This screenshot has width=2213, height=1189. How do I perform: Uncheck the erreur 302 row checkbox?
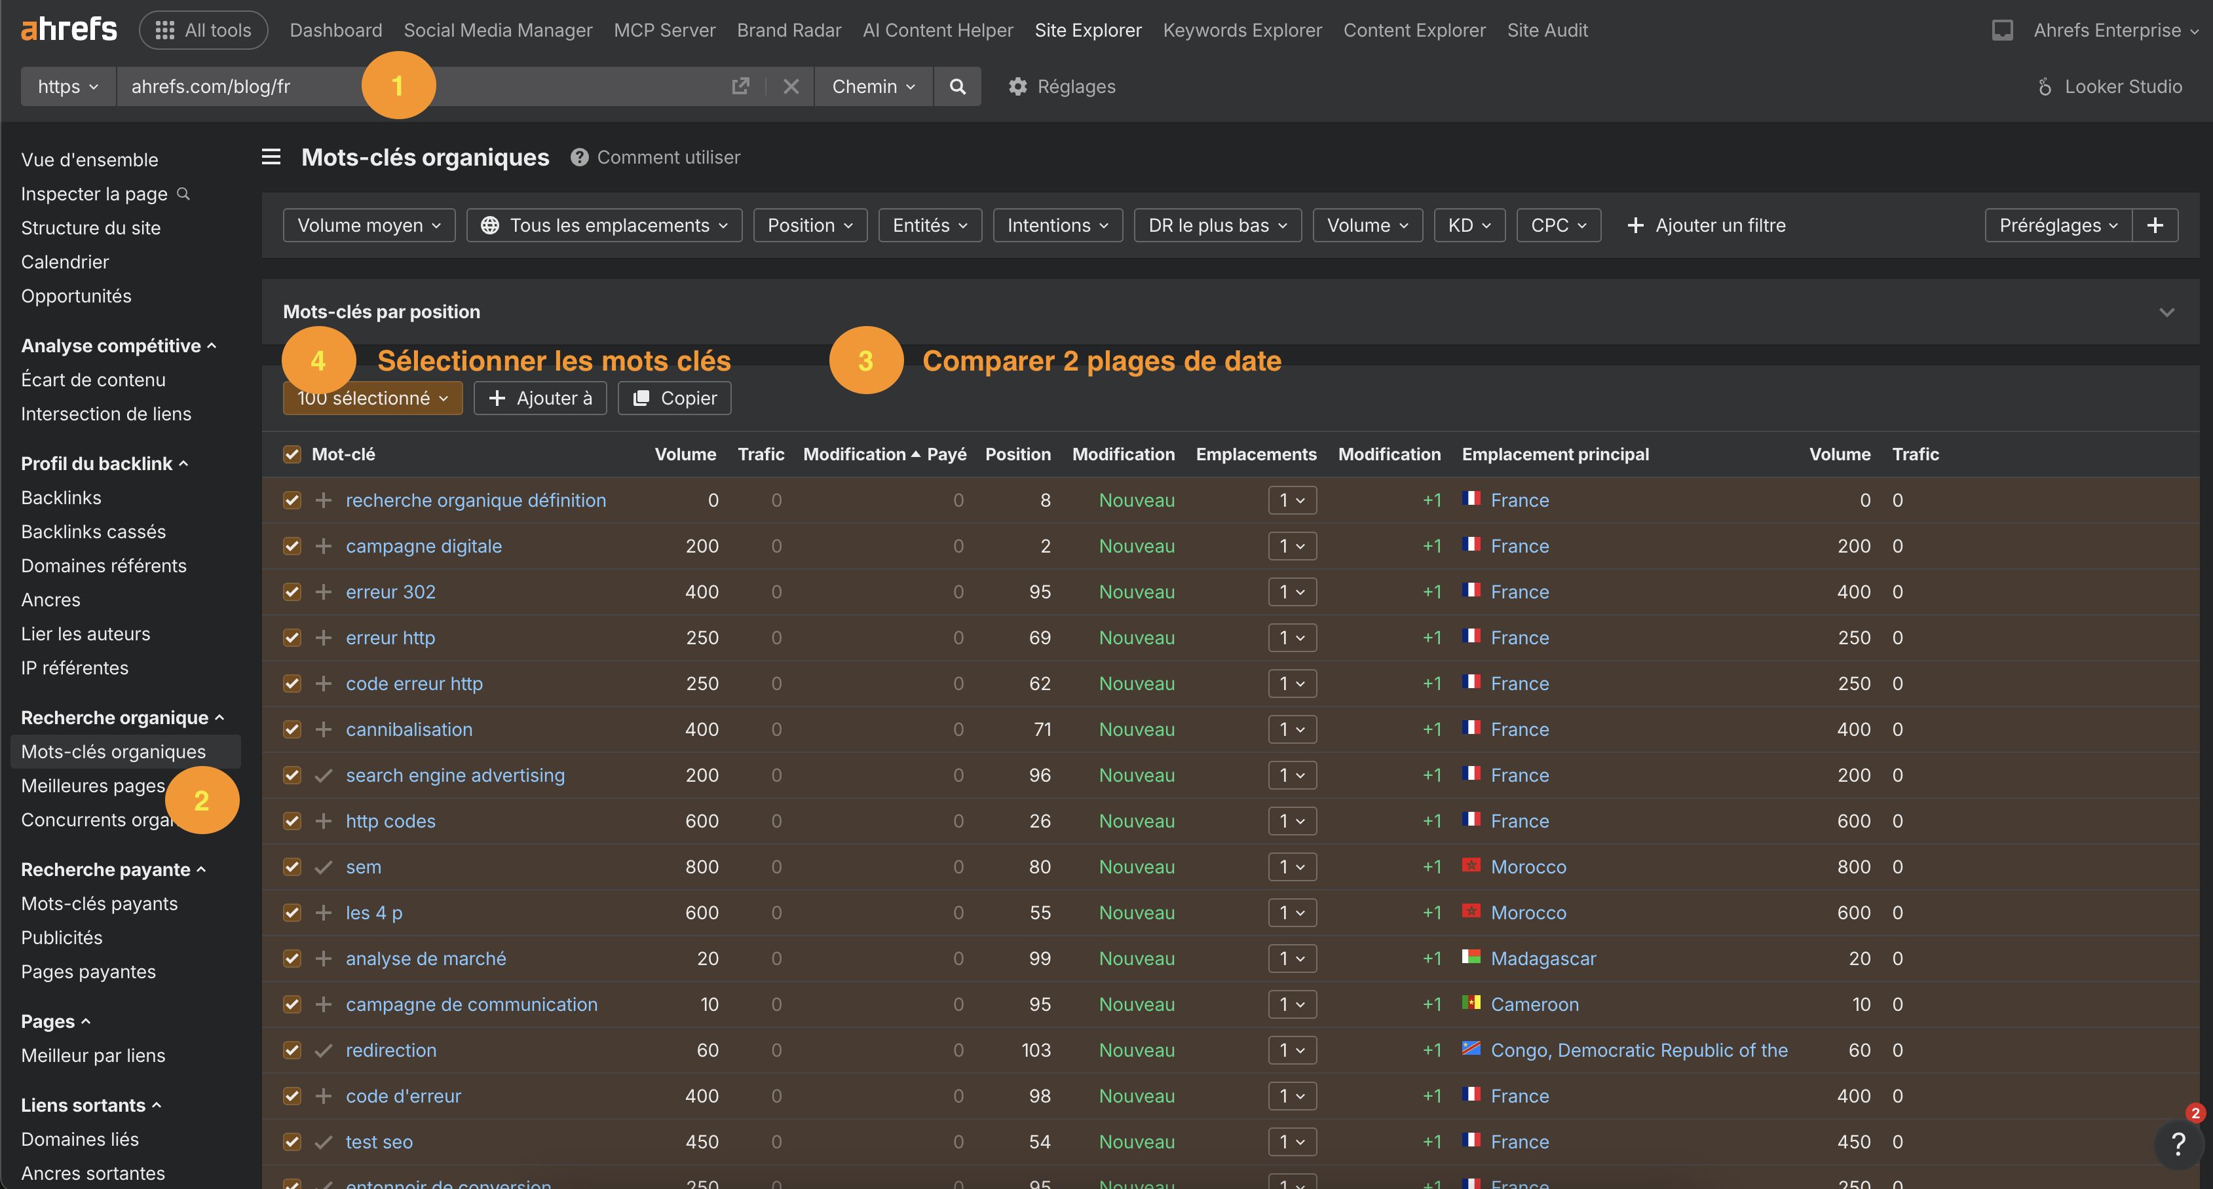292,591
